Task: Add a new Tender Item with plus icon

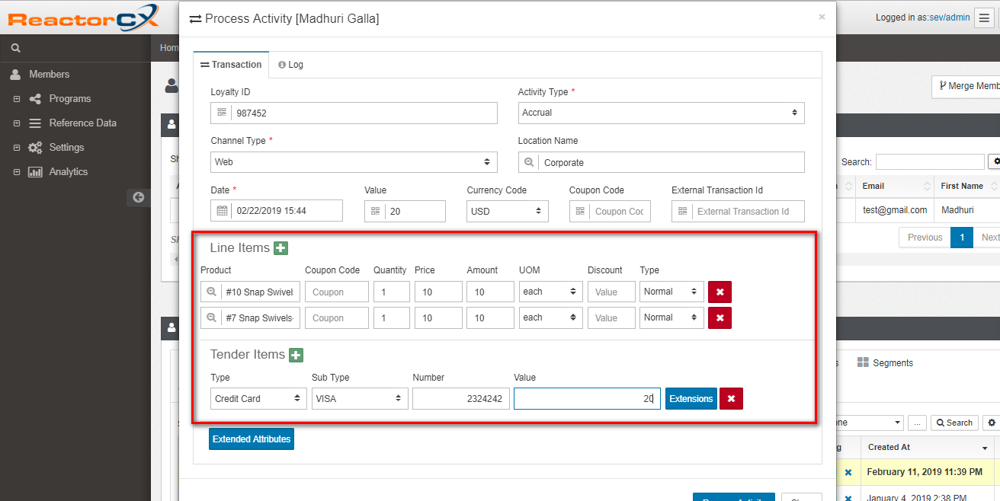Action: (296, 355)
